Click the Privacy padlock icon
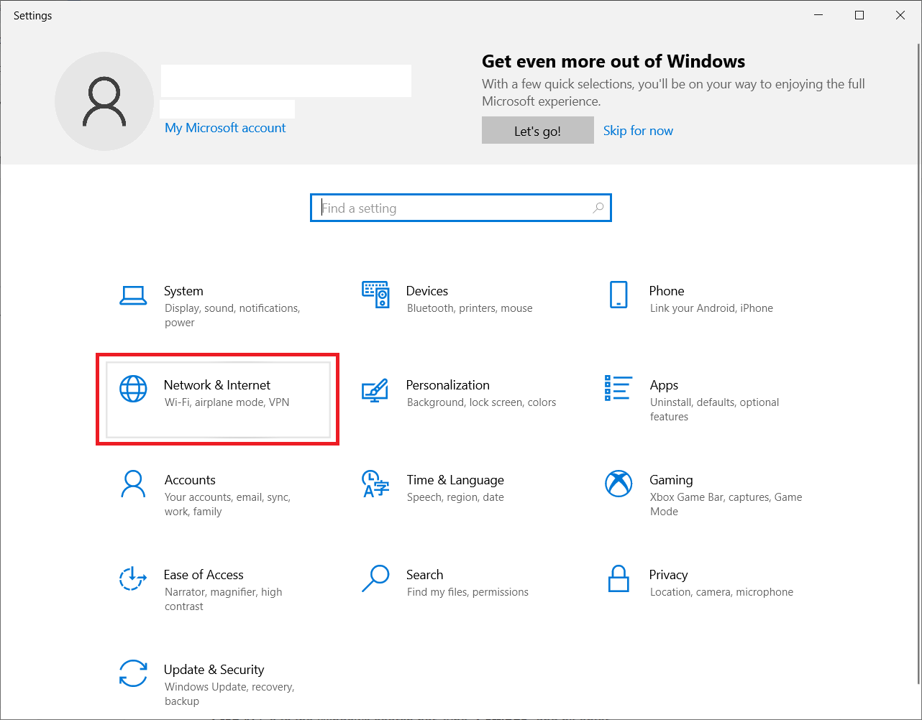Image resolution: width=922 pixels, height=720 pixels. click(x=619, y=578)
